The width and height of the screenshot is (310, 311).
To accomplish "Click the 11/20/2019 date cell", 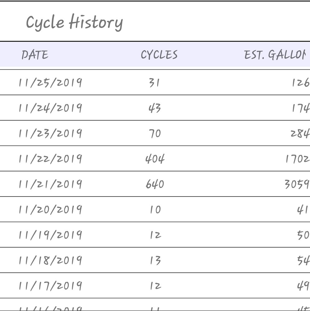I will point(50,209).
